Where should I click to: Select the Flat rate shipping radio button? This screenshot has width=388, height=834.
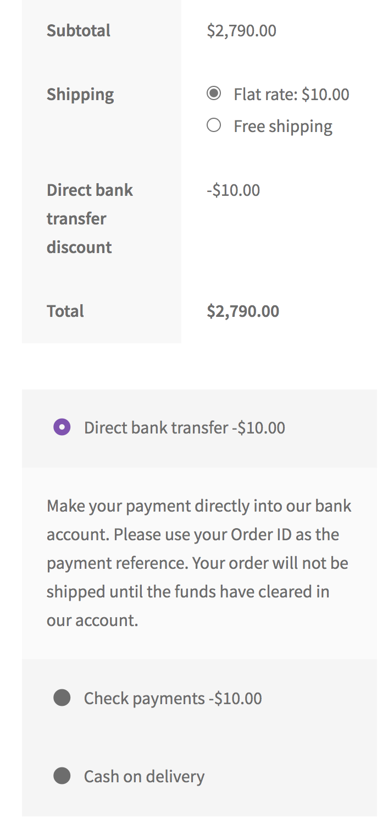214,94
